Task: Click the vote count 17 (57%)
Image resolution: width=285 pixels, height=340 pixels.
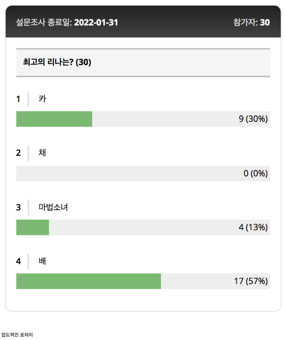Action: (x=251, y=281)
